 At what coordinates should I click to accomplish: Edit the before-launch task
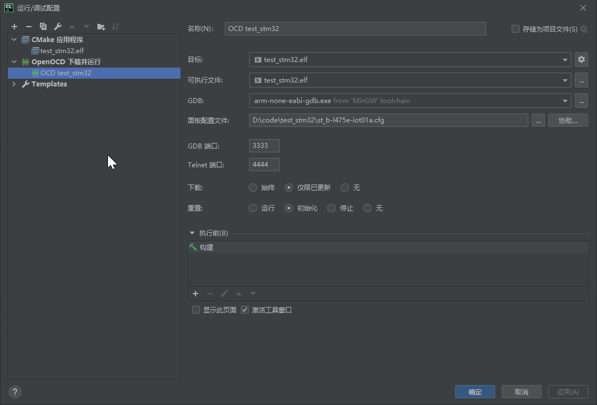(x=224, y=294)
